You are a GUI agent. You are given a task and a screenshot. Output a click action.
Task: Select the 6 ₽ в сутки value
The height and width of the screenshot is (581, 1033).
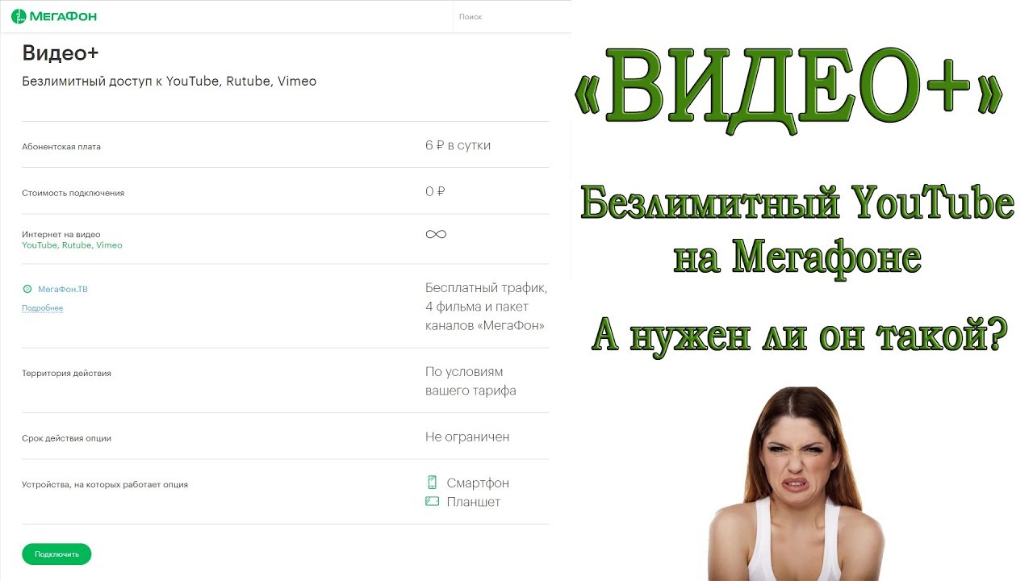pos(458,145)
